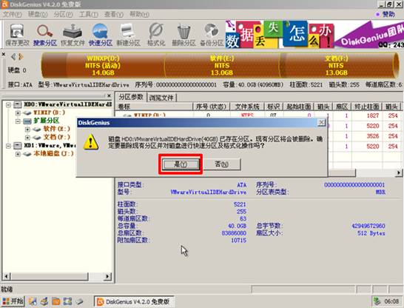Click the extended partition (扩展分区) icon
404x308 pixels.
(x=27, y=121)
